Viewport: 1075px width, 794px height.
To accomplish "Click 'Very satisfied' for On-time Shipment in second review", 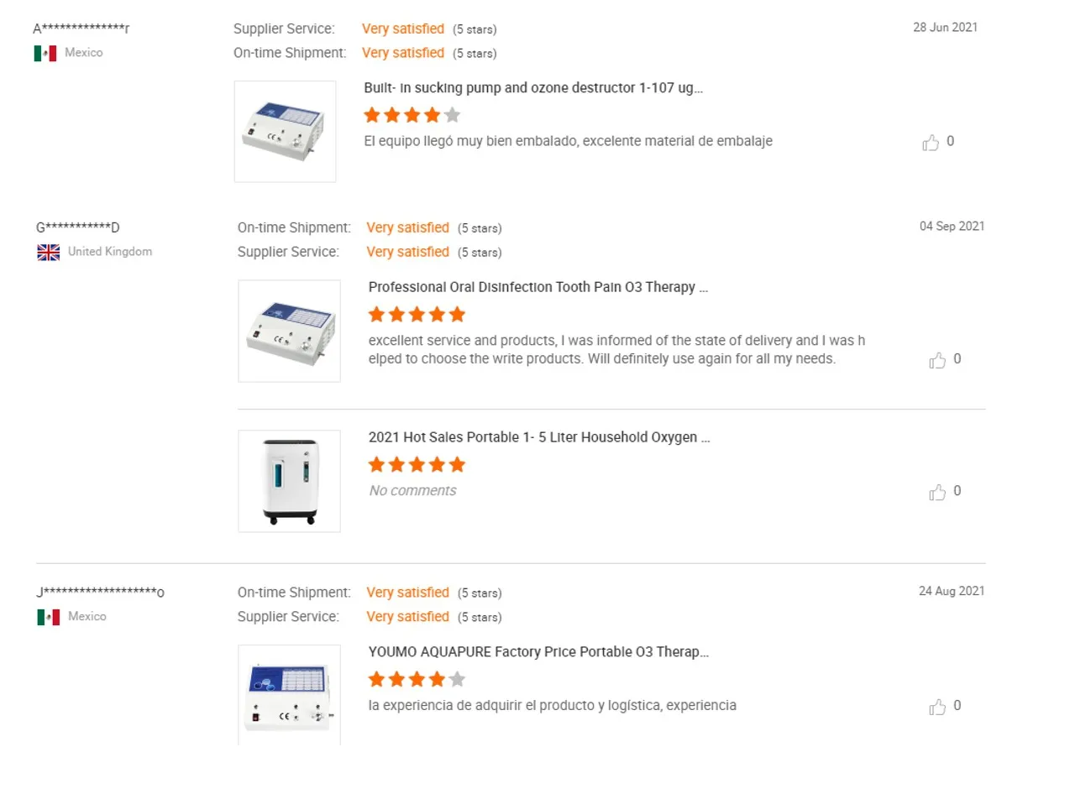I will click(x=408, y=227).
